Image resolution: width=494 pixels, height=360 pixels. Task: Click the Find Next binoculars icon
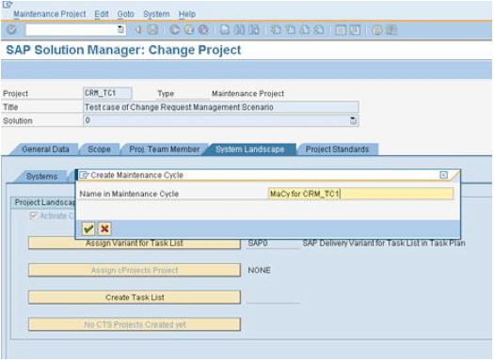pos(254,30)
